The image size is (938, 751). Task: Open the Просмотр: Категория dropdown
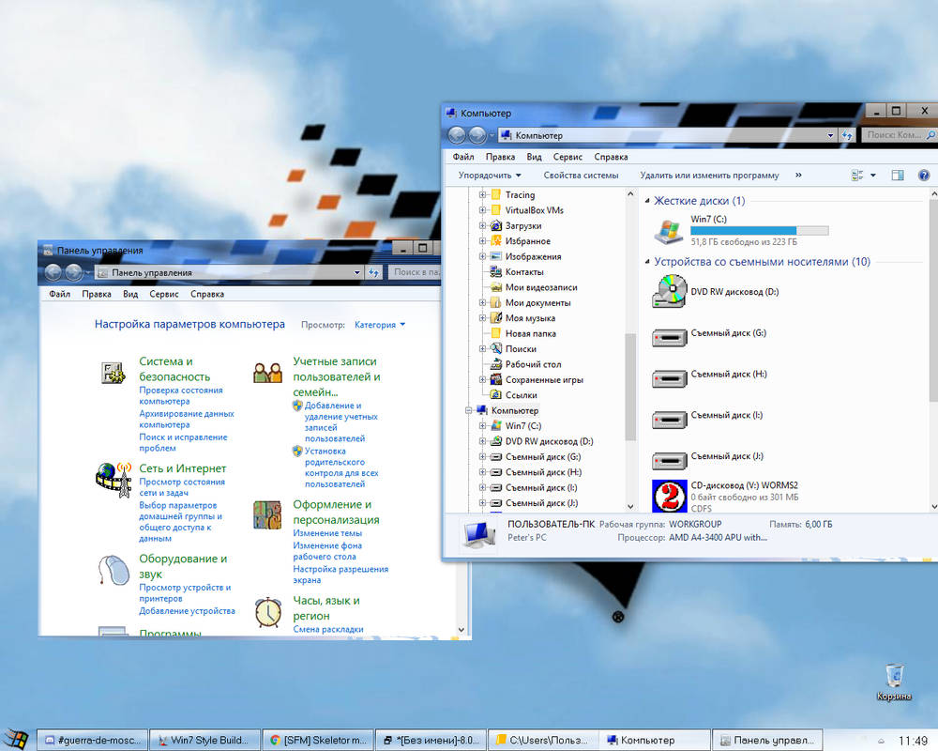point(379,324)
